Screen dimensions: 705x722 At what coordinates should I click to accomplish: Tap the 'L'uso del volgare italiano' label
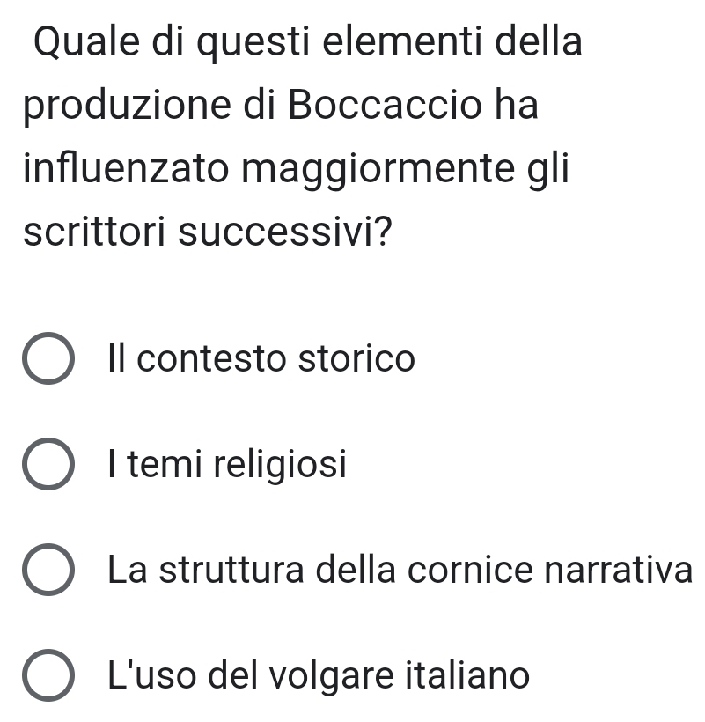click(319, 675)
